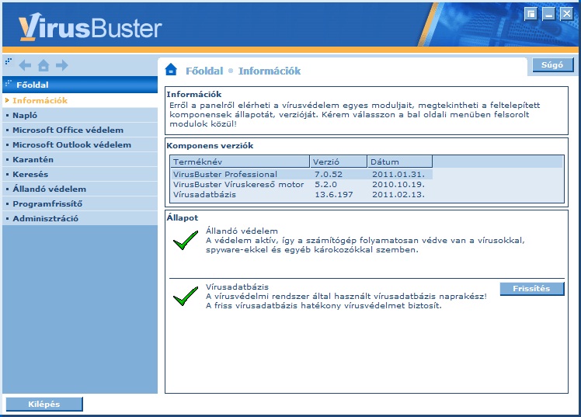The width and height of the screenshot is (581, 417).
Task: Click the Főoldal breadcrumb link
Action: (x=204, y=71)
